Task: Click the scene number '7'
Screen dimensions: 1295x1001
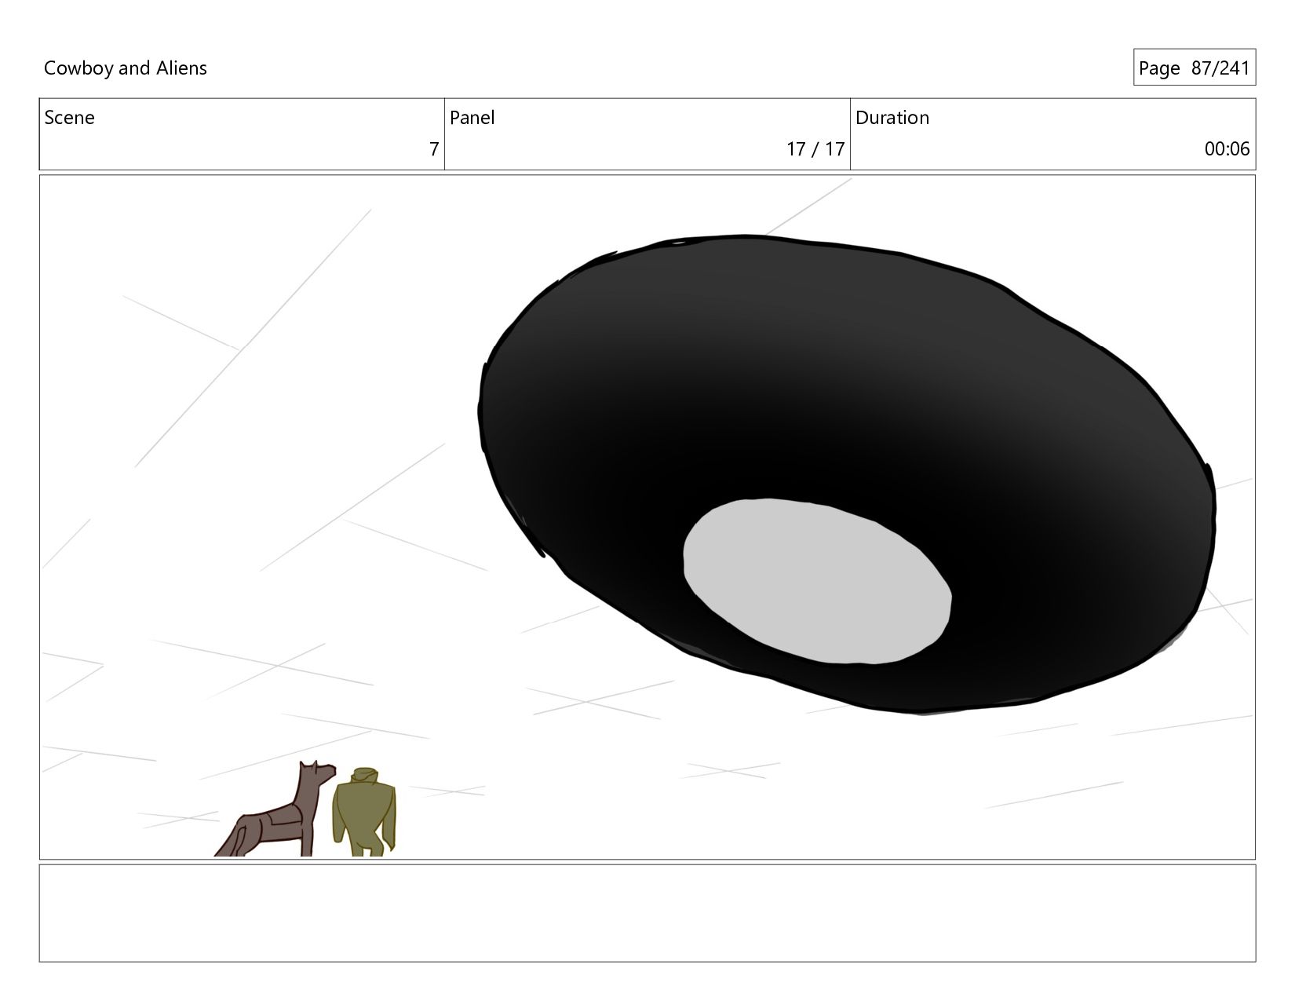Action: pyautogui.click(x=434, y=149)
